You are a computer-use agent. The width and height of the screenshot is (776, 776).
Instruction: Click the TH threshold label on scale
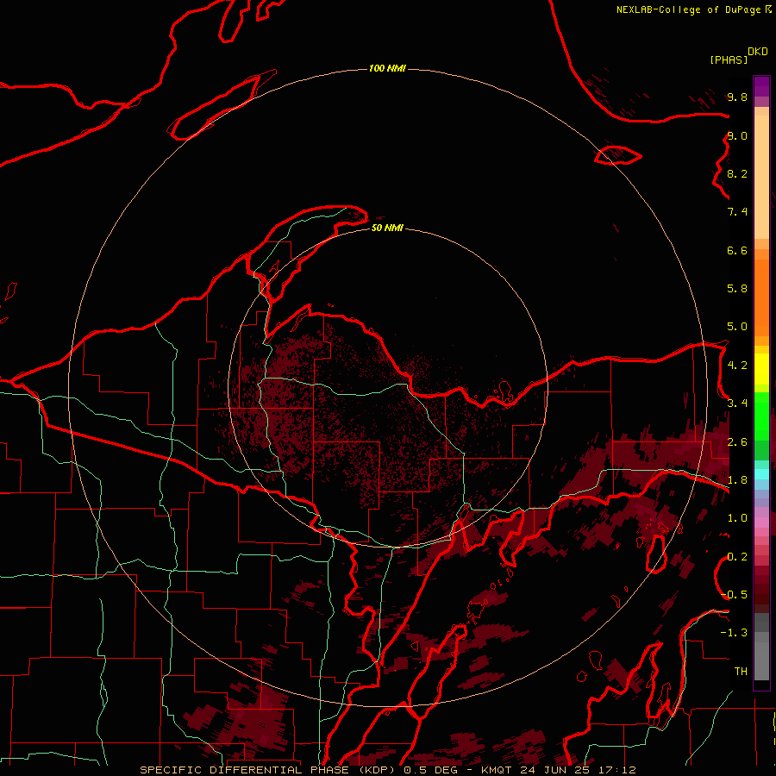click(741, 671)
